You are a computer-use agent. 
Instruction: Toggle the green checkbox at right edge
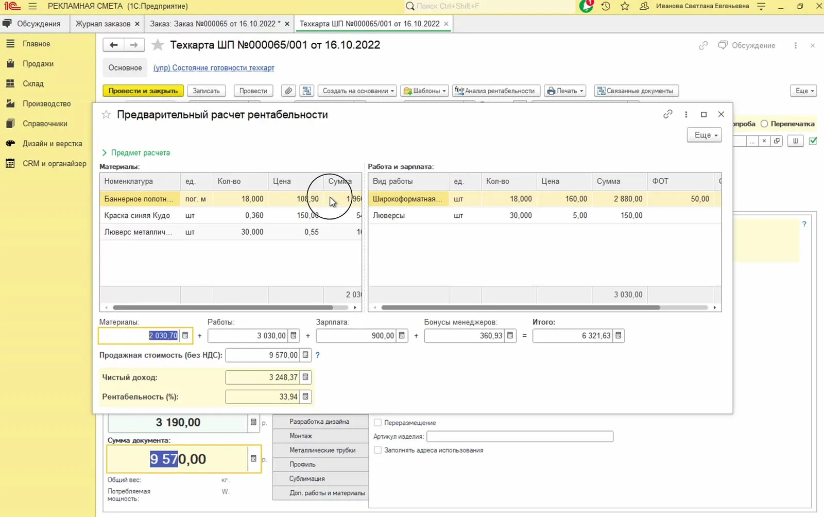pyautogui.click(x=813, y=141)
